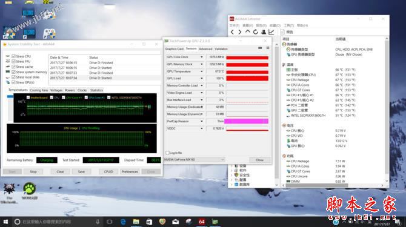This screenshot has height=227, width=406.
Task: Open Validation tab in GPU-Z
Action: coord(221,49)
